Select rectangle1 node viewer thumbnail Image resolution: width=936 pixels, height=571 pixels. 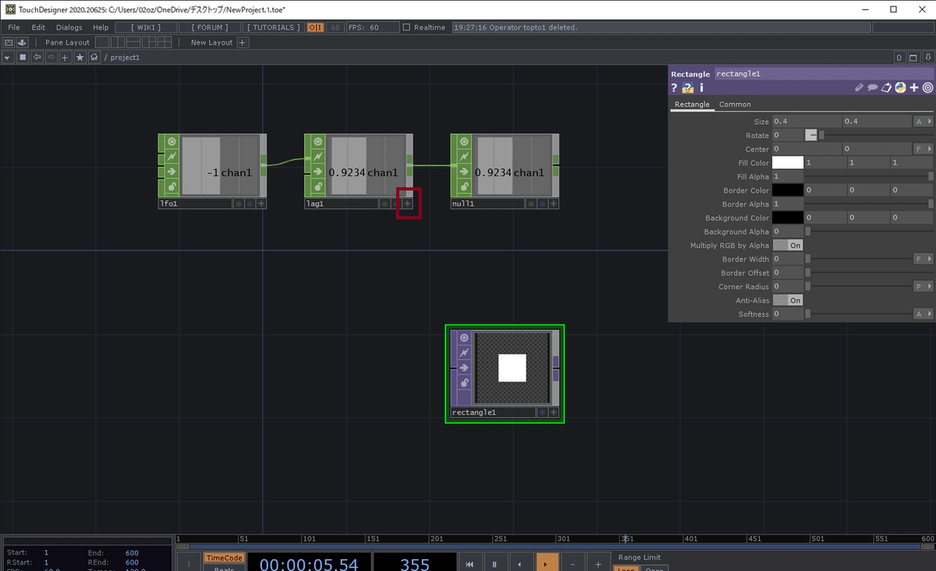pos(512,367)
